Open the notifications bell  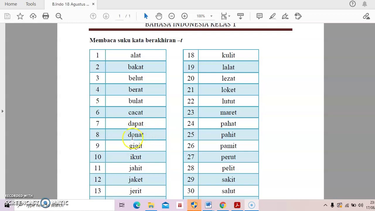pos(365,4)
